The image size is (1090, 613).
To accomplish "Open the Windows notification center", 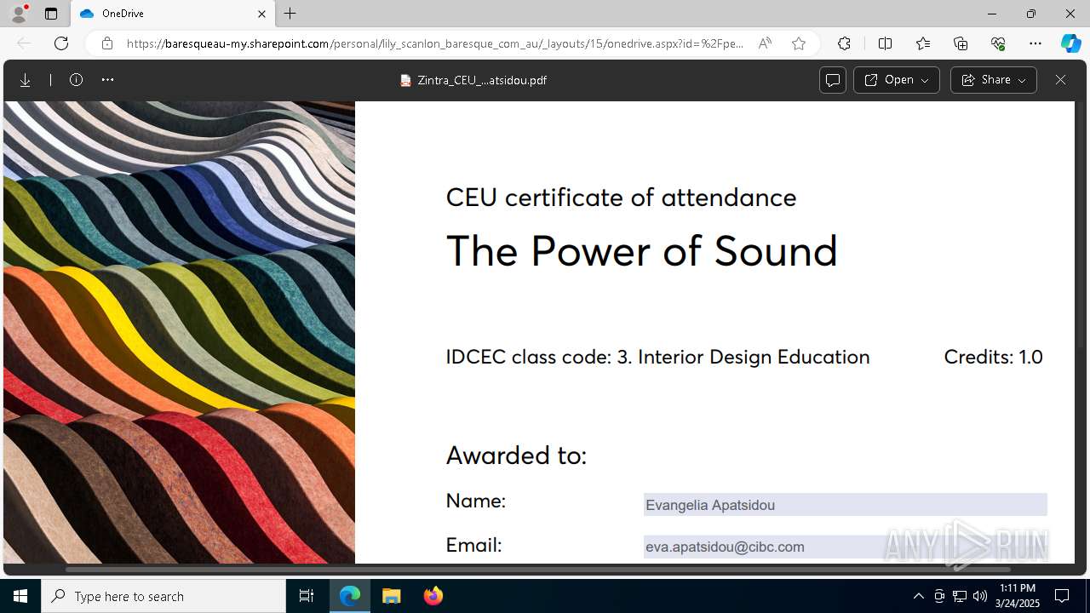I will (1062, 596).
